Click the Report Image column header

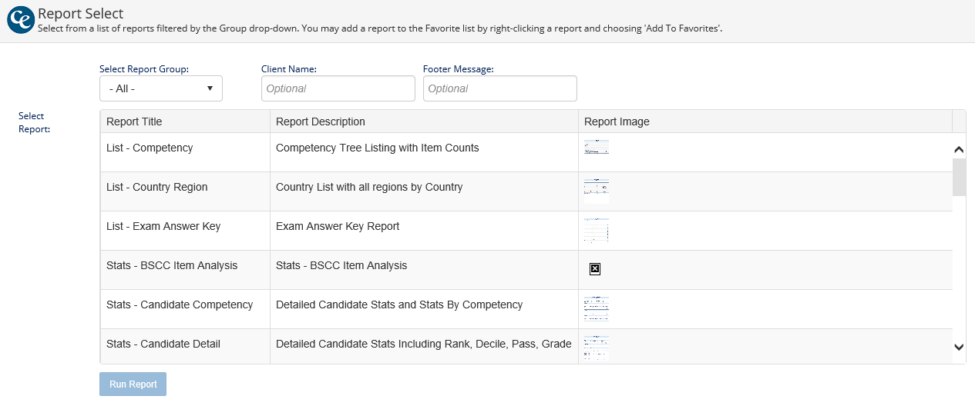click(617, 121)
